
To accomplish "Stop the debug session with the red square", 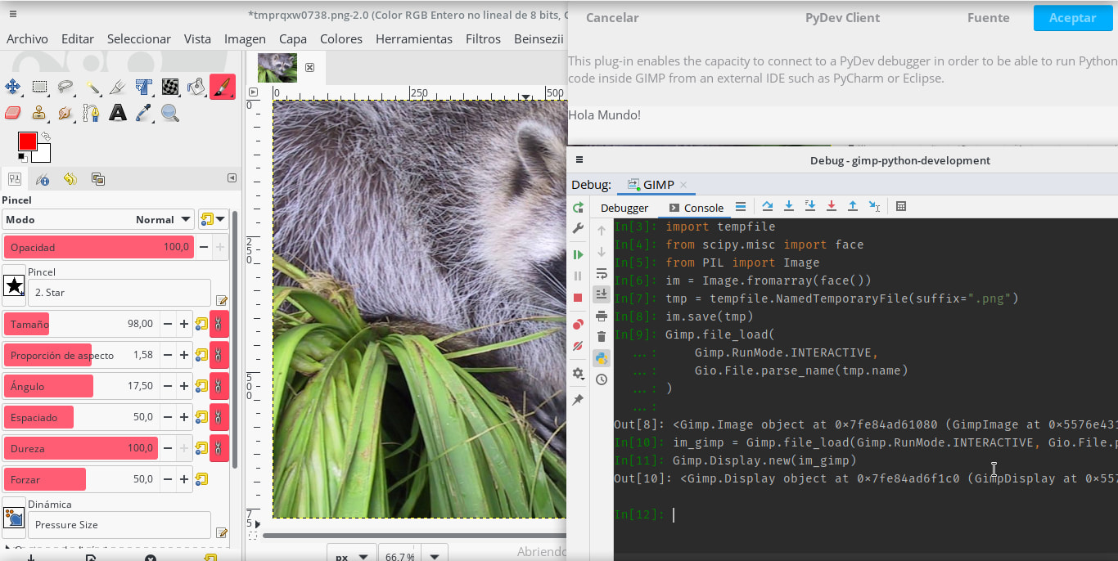I will (578, 298).
